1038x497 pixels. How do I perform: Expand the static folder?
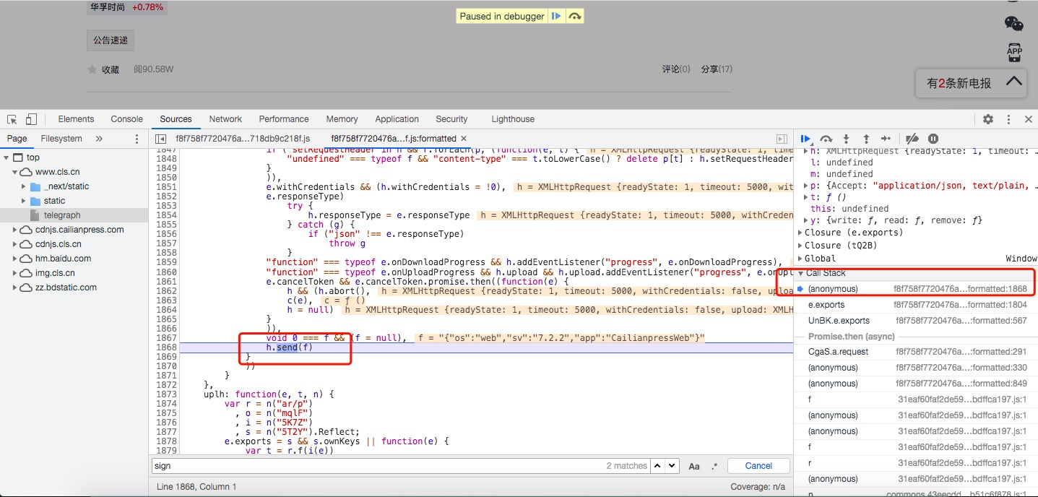coord(24,201)
